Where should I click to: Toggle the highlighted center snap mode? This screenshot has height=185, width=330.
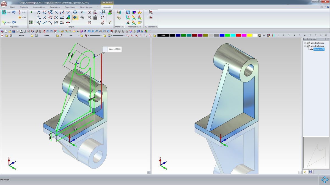coord(75,18)
